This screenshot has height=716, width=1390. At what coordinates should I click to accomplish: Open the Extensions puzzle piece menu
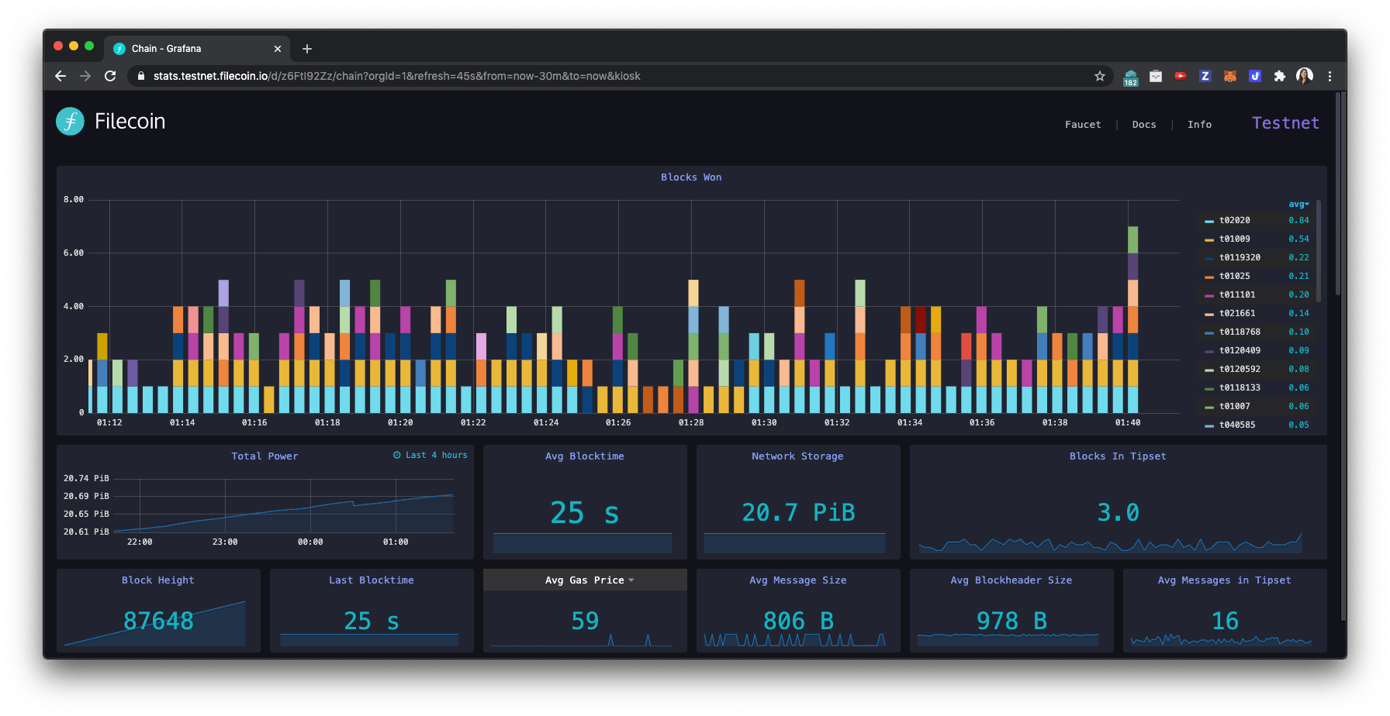pyautogui.click(x=1279, y=76)
